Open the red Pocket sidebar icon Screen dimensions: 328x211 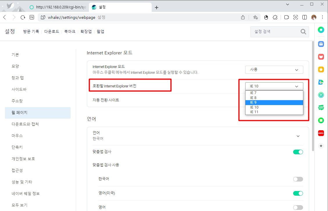click(321, 57)
